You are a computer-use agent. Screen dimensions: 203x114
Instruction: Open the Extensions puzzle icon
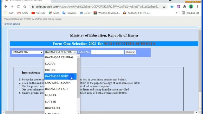[185, 7]
